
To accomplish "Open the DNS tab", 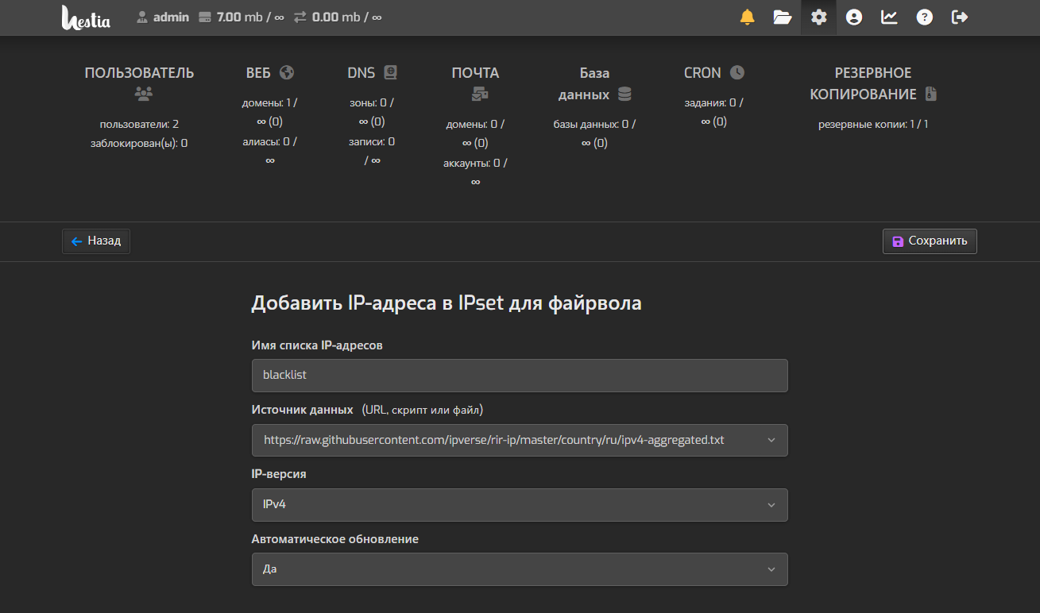I will 361,72.
